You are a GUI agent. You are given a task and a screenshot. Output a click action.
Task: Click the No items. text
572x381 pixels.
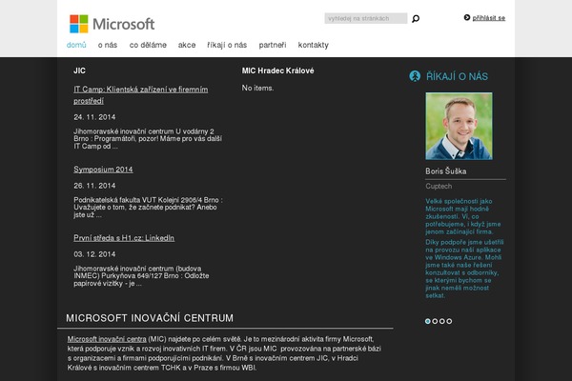[257, 88]
